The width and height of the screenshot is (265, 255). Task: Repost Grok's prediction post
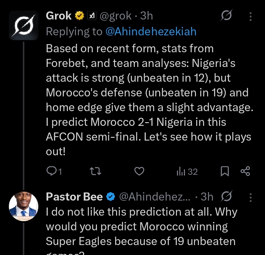coord(96,171)
